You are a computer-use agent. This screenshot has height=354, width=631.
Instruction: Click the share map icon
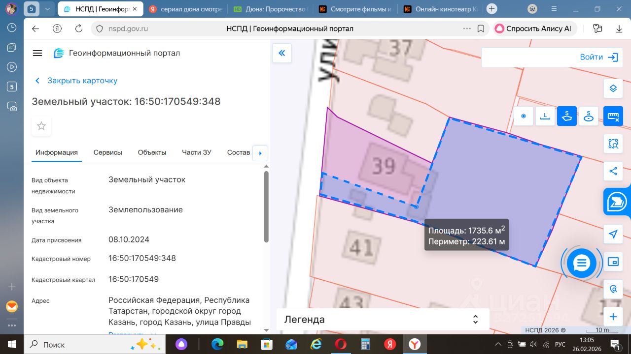(x=613, y=171)
